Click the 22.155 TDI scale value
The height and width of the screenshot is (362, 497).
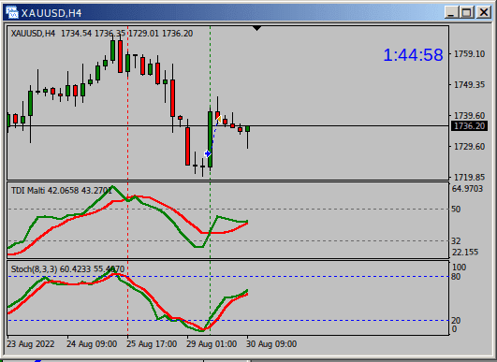pos(465,253)
